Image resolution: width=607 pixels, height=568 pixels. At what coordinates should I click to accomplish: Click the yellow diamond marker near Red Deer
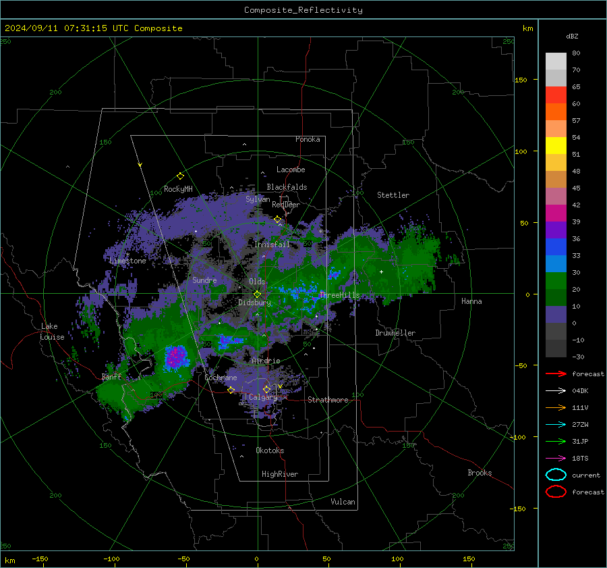click(x=277, y=220)
